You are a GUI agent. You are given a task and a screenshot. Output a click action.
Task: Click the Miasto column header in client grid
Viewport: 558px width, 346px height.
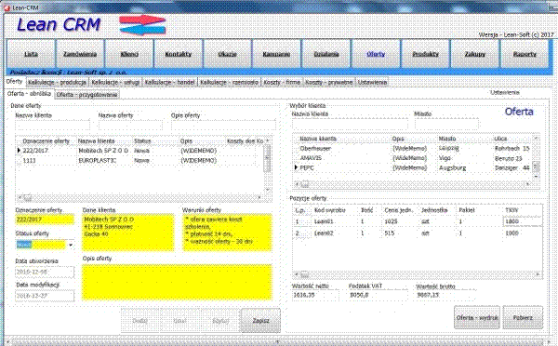point(447,139)
